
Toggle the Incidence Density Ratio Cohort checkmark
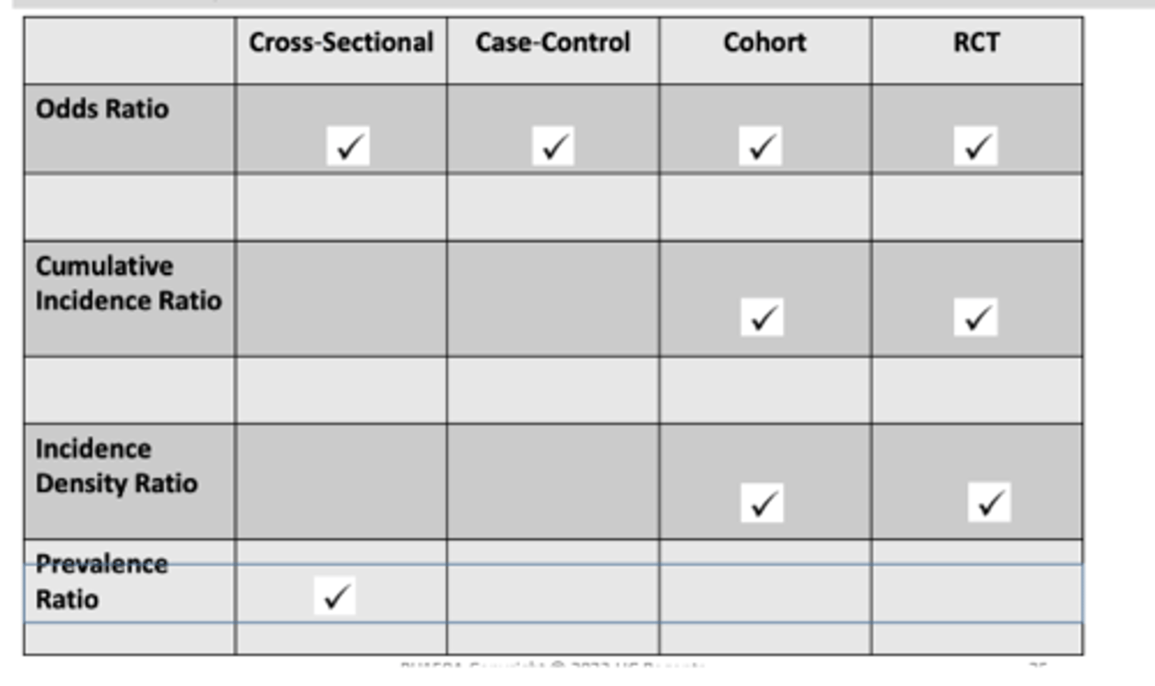pyautogui.click(x=761, y=503)
